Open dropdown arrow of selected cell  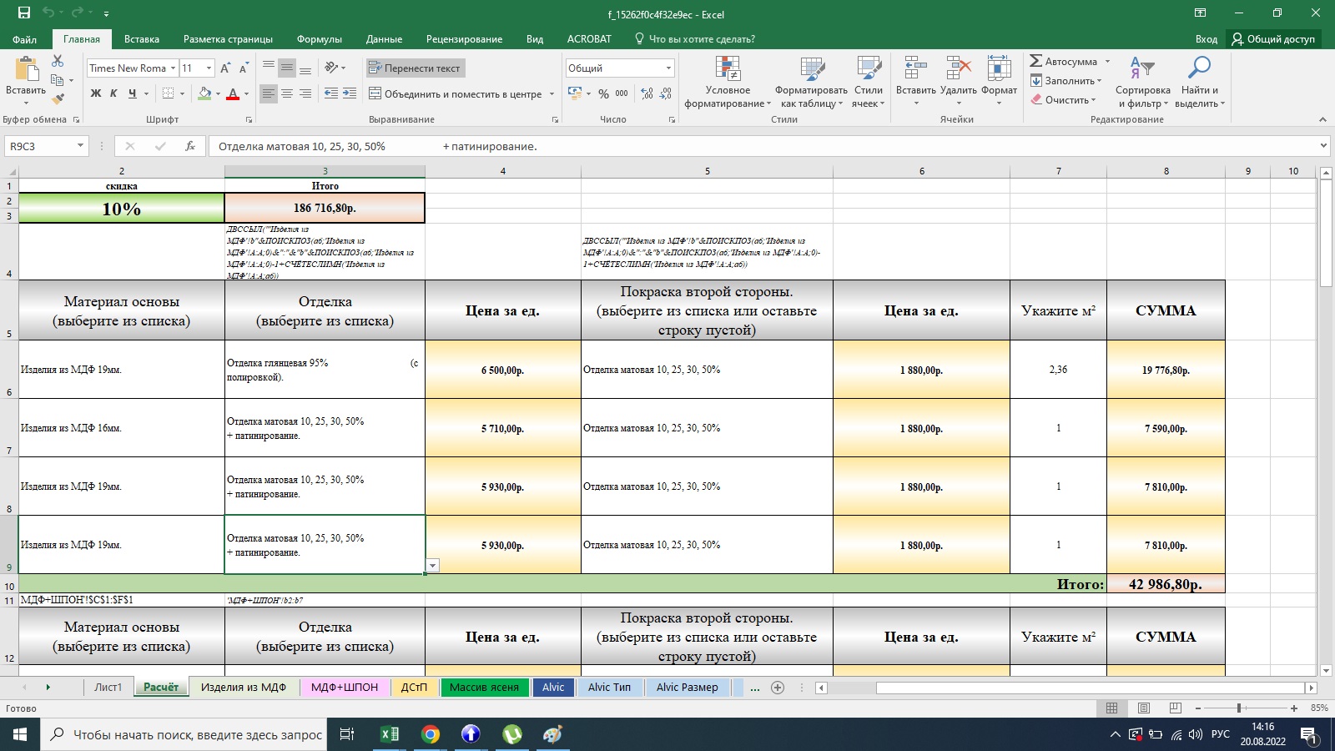point(432,566)
